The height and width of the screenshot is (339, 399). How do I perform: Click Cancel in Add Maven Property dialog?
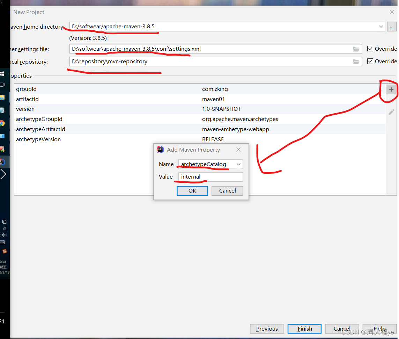pyautogui.click(x=227, y=191)
